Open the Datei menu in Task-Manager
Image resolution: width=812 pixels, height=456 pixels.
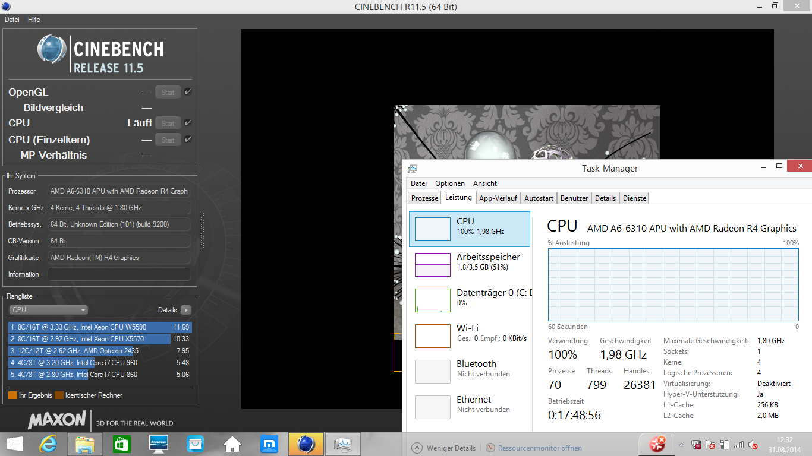418,183
